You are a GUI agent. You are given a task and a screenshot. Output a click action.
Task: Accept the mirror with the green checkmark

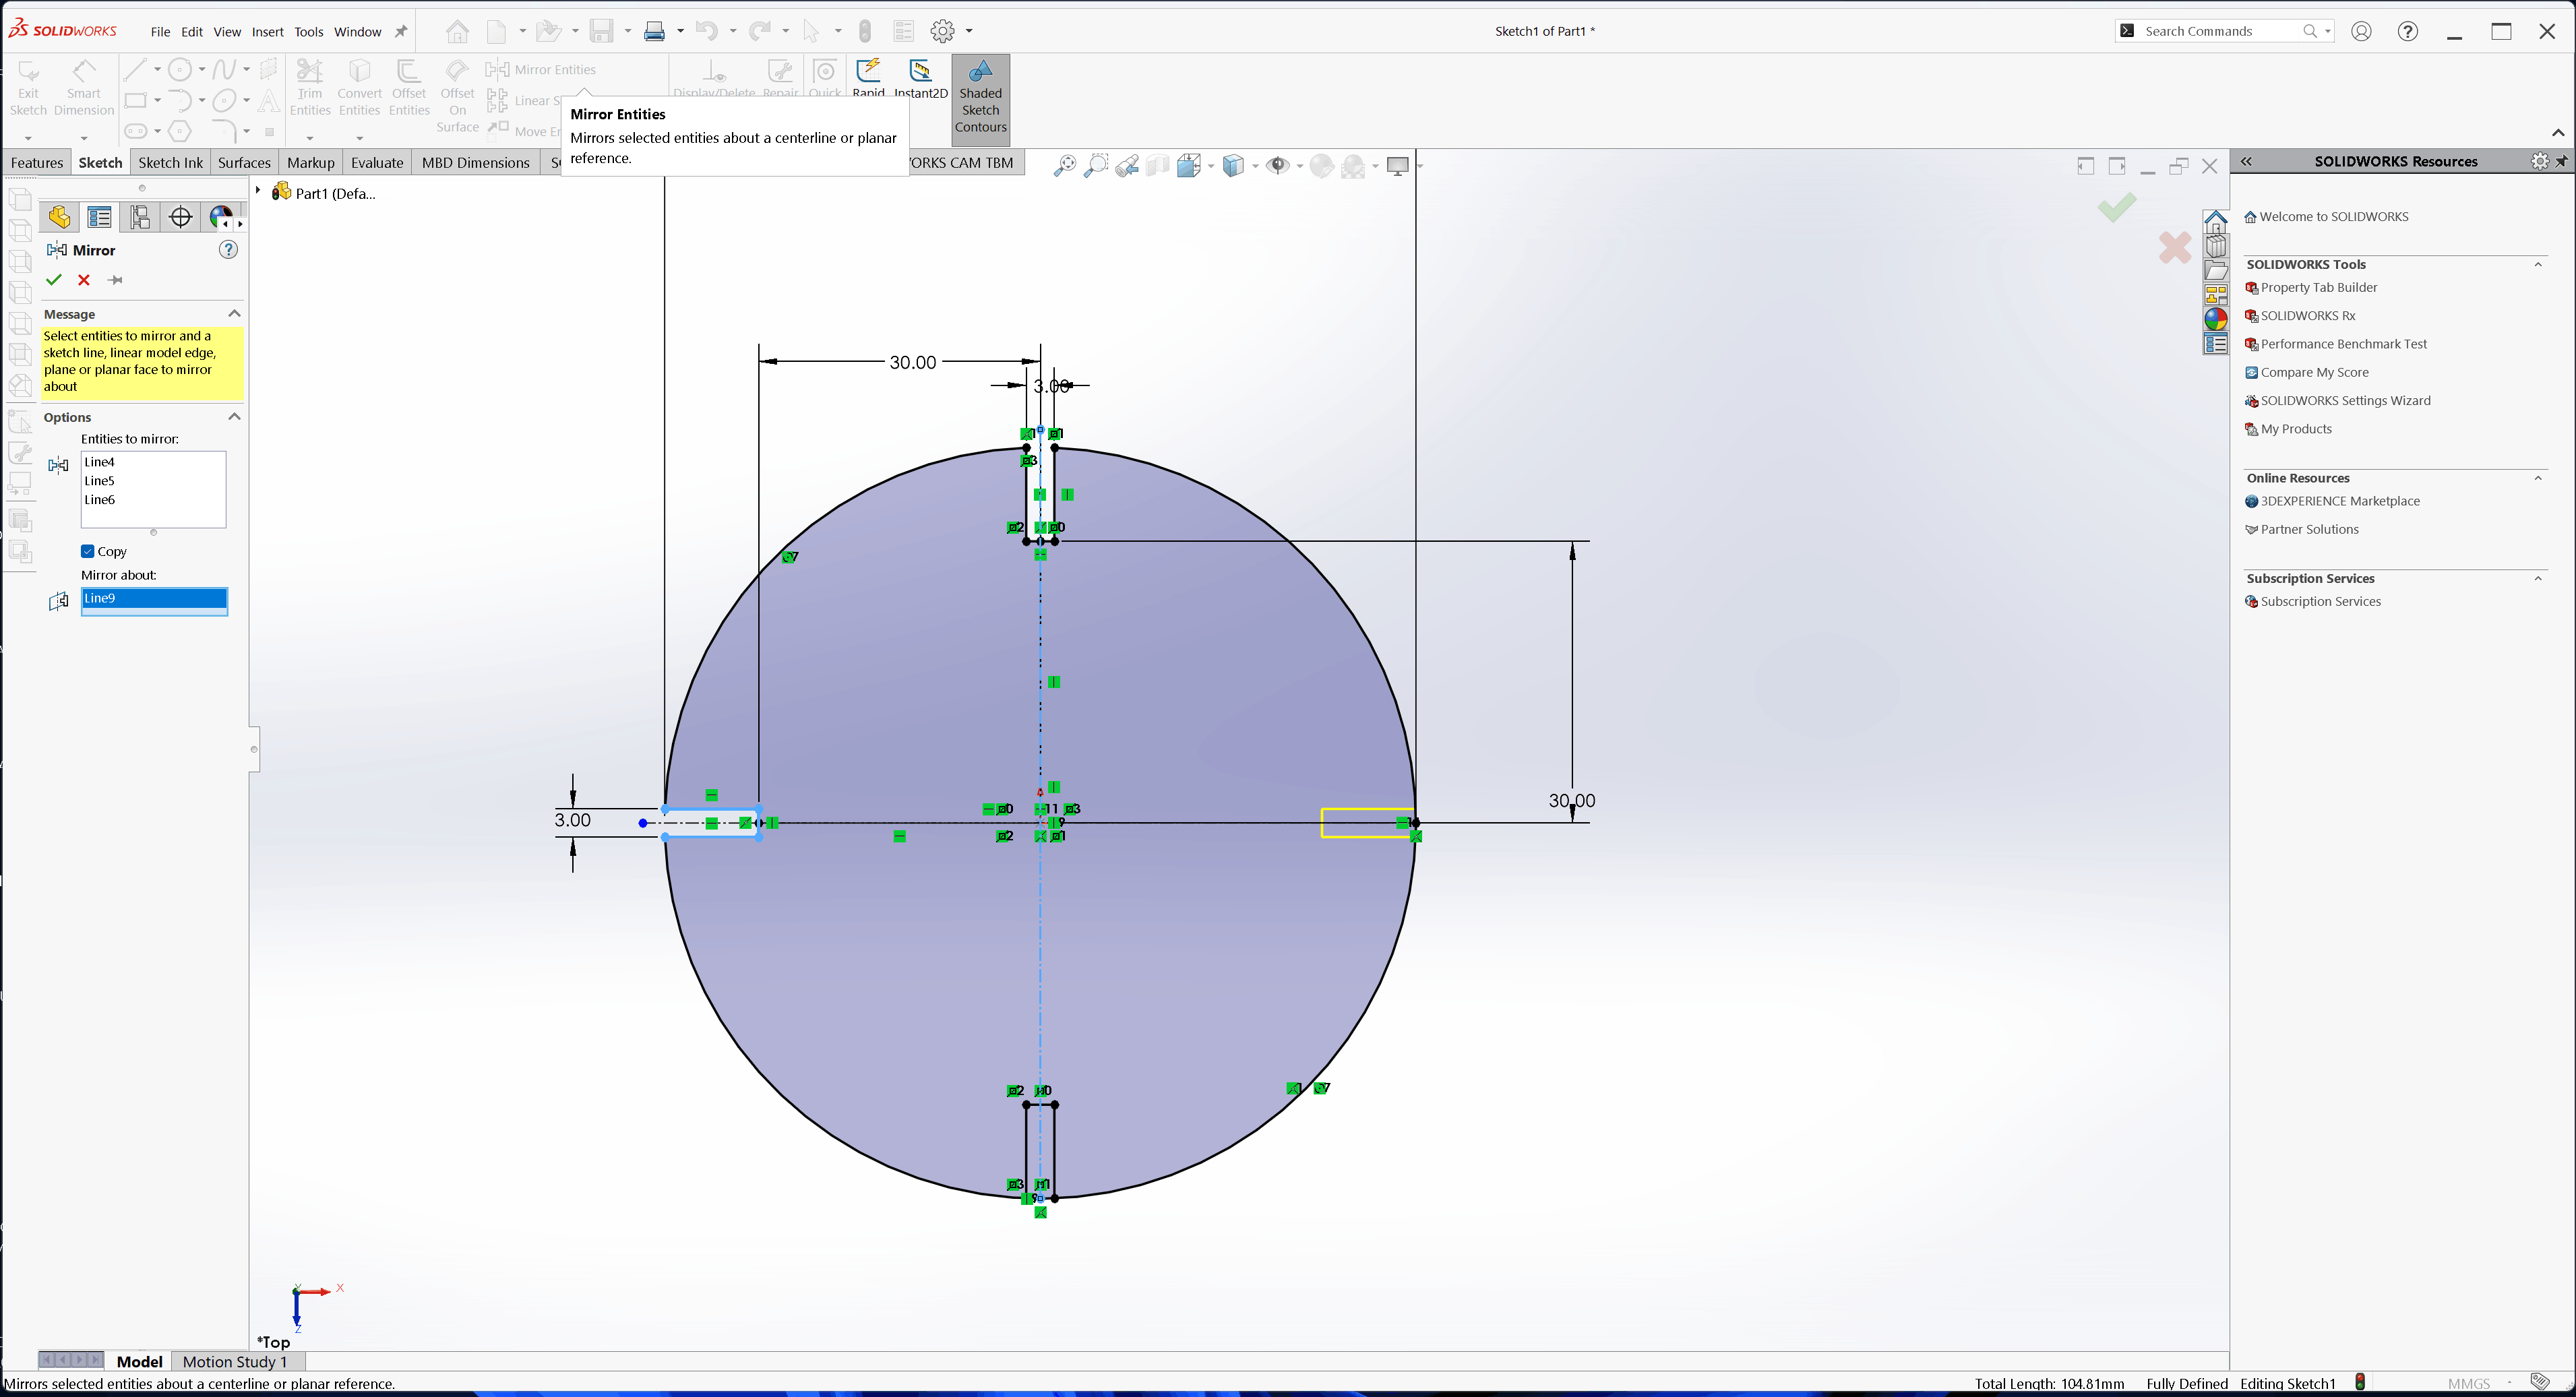tap(54, 280)
